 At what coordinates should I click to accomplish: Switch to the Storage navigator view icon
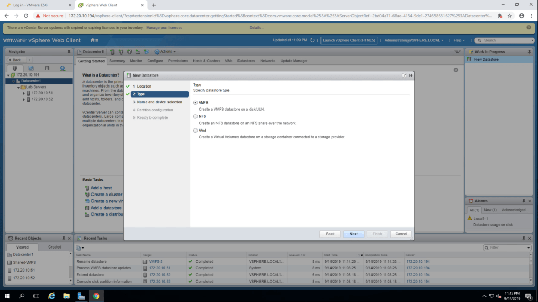coord(47,68)
